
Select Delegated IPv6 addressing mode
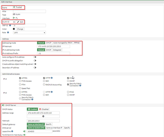tap(57, 50)
